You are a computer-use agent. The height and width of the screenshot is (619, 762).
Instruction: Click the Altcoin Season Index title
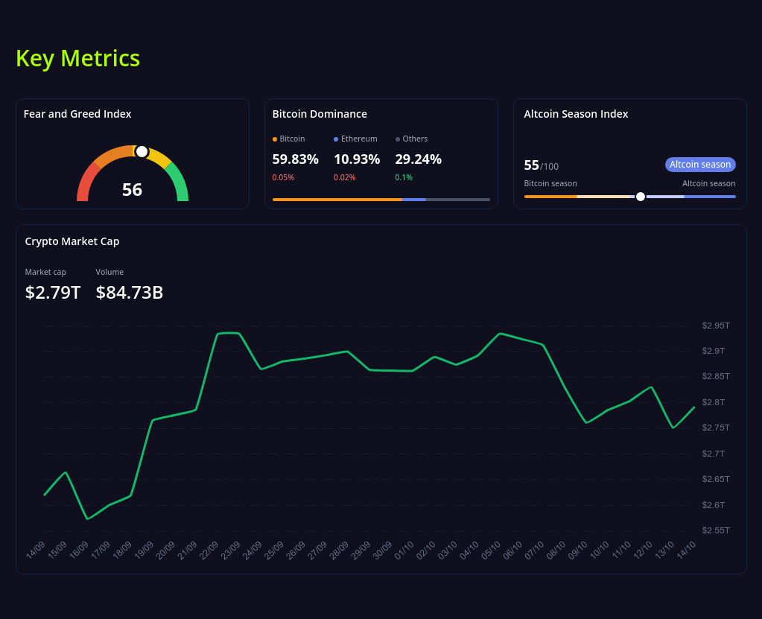[x=575, y=114]
